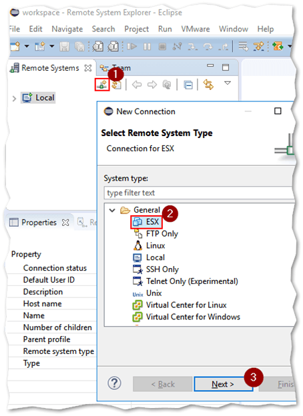Select SSH Only system type

[x=156, y=269]
